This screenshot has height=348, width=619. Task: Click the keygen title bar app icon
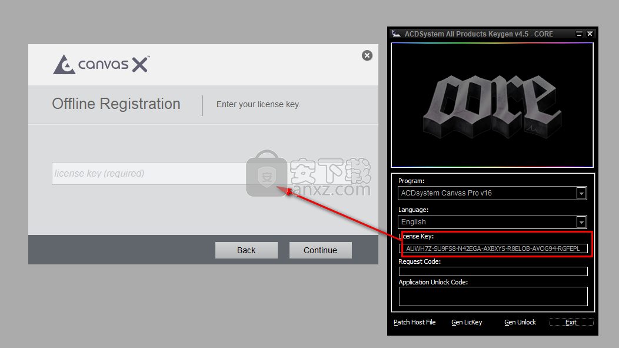click(397, 34)
